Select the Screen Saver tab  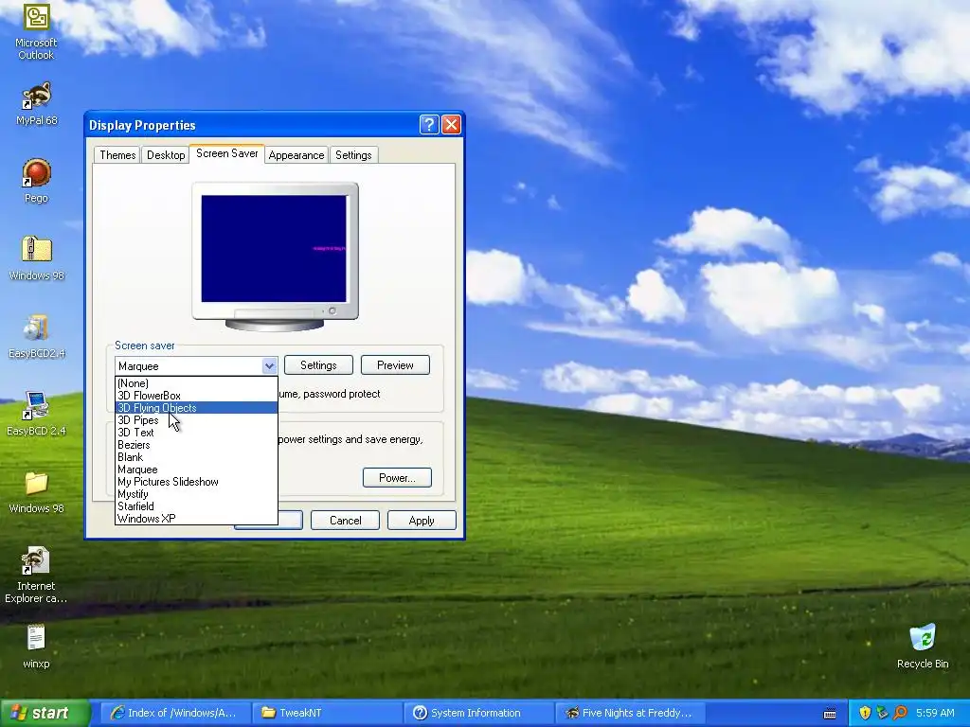point(227,153)
